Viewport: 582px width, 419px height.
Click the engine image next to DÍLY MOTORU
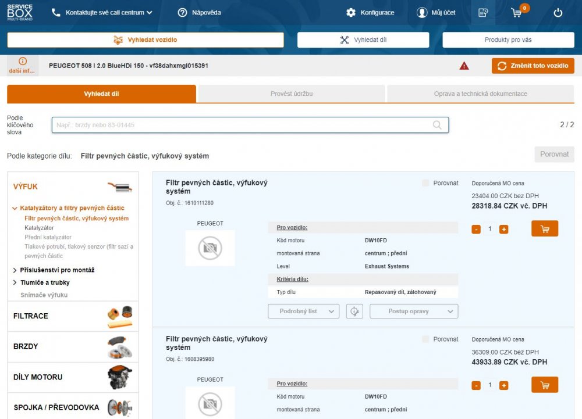coord(120,377)
